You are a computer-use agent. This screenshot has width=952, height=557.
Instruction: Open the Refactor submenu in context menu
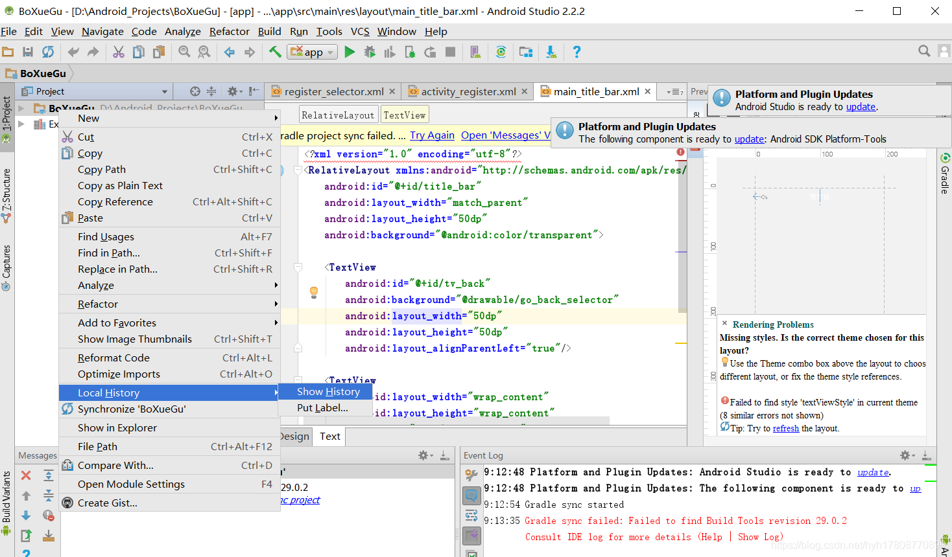pos(169,304)
